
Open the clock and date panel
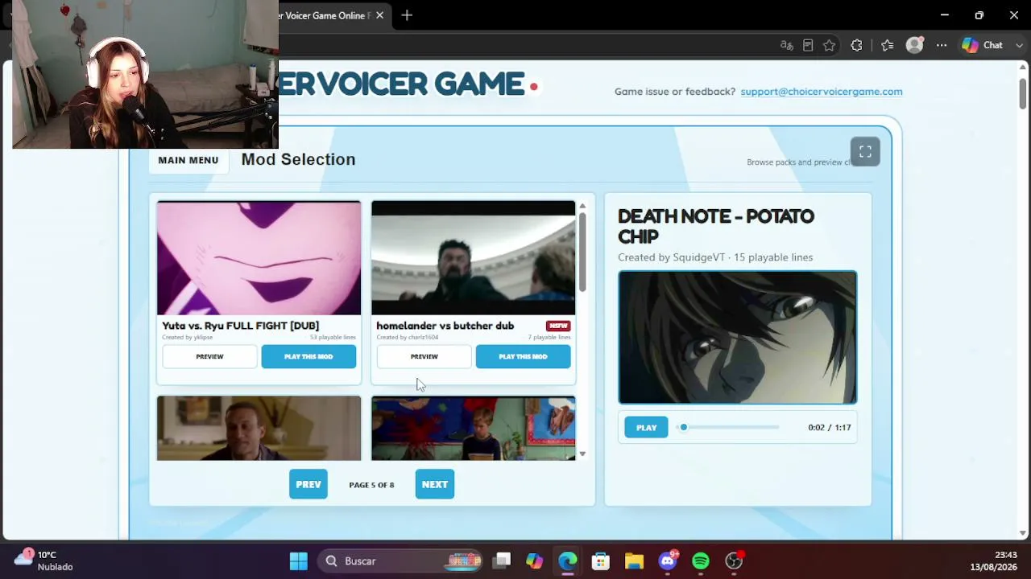point(993,561)
